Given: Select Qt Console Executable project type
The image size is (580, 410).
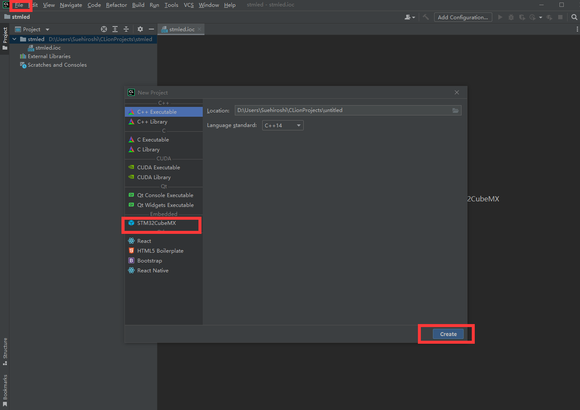Looking at the screenshot, I should [x=164, y=195].
